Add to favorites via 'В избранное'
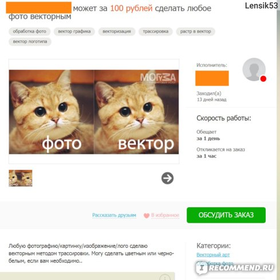This screenshot has height=280, width=280. coord(165,215)
